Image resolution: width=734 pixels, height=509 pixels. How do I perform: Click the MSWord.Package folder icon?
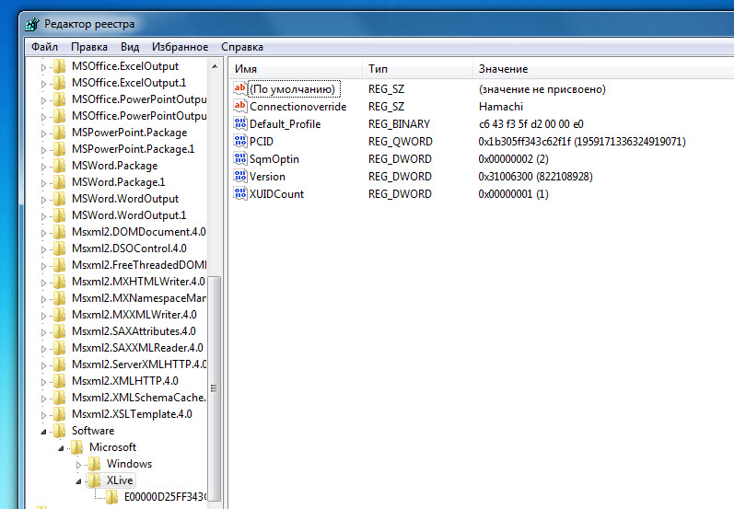(60, 166)
